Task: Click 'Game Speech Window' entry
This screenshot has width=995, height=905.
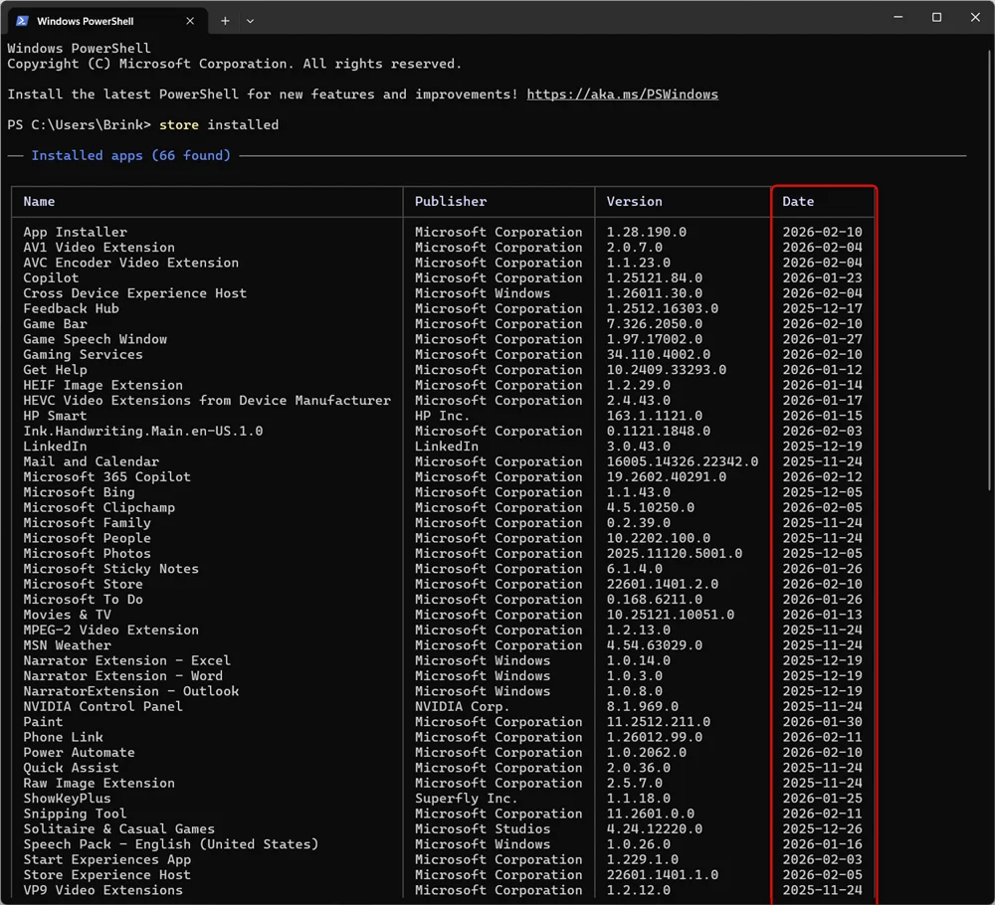Action: point(96,339)
